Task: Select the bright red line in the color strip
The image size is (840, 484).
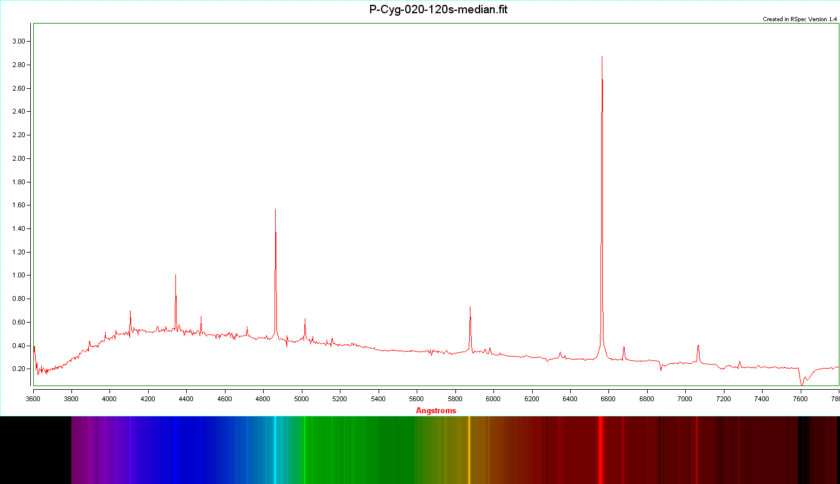Action: tap(600, 450)
